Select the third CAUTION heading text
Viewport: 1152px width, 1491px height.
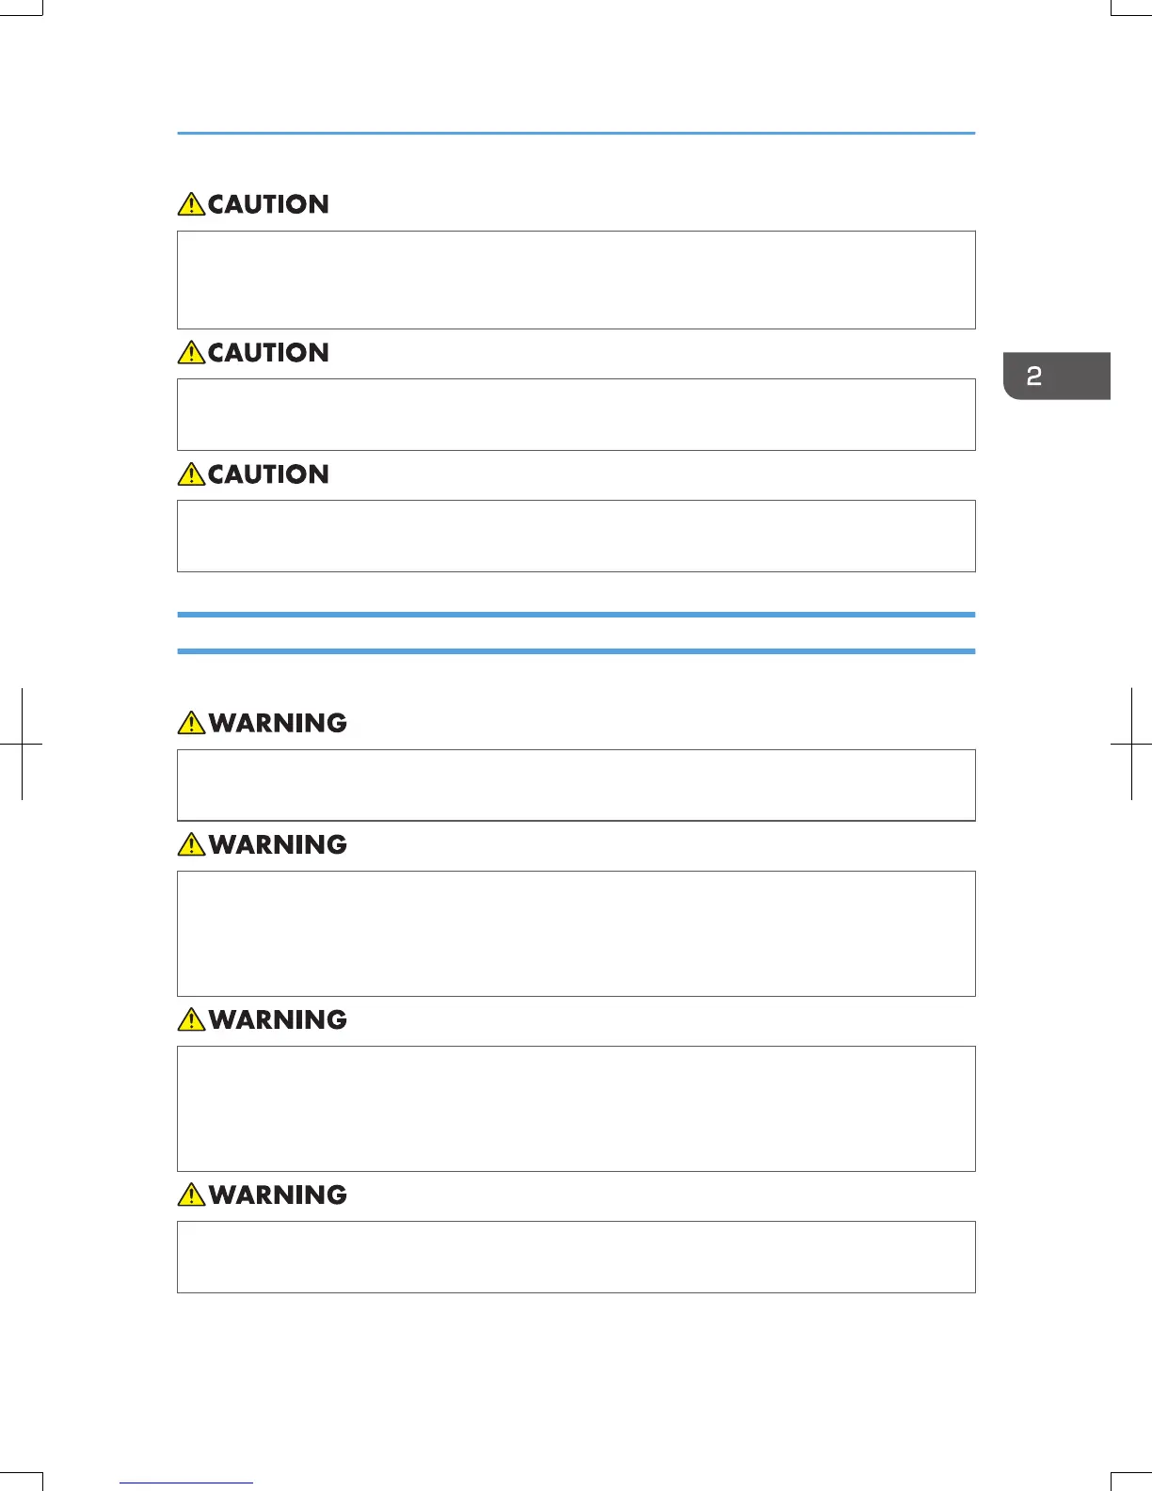[x=268, y=474]
